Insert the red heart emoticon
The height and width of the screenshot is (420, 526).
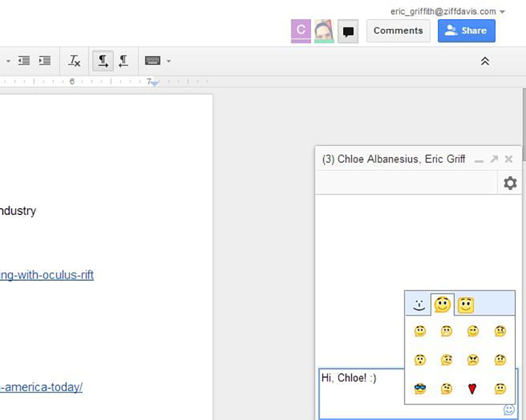click(x=471, y=389)
